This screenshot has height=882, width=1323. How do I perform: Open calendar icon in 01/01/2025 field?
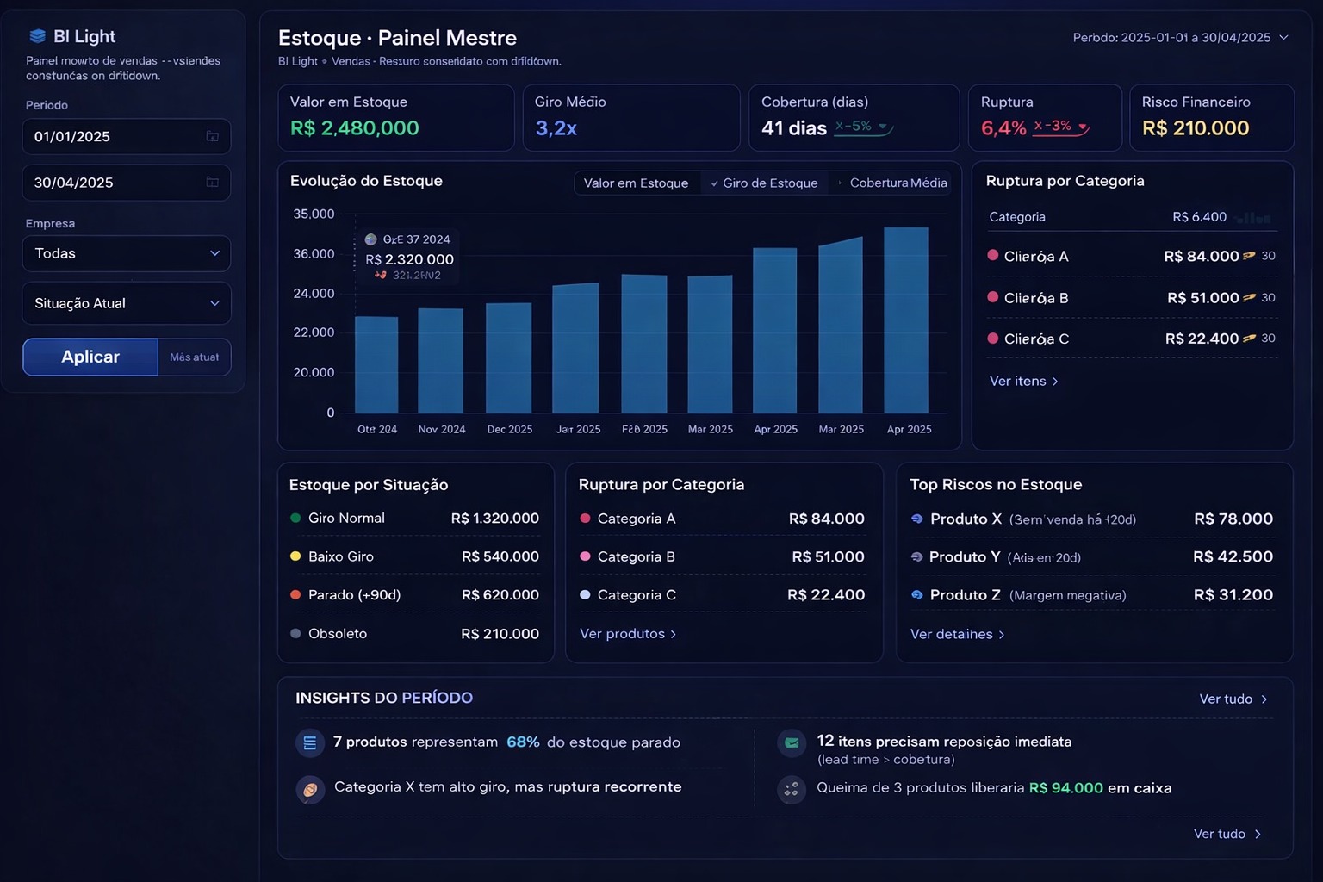tap(212, 136)
